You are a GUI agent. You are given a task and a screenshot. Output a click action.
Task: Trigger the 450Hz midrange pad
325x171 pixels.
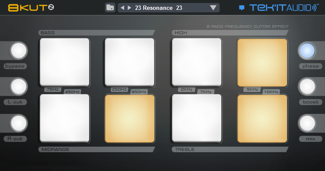[65, 118]
